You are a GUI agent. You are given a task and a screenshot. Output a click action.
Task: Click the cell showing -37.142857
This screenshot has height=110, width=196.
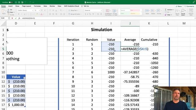(130, 72)
